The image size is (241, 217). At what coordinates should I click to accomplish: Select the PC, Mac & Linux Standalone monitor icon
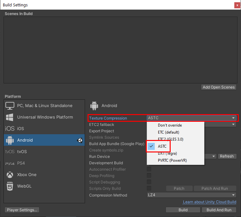point(10,105)
